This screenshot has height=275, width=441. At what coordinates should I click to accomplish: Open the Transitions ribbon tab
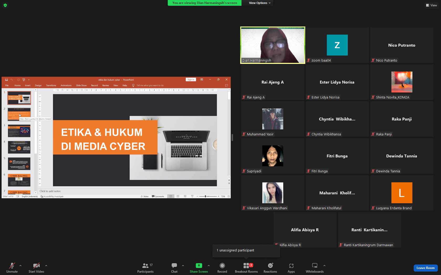tap(51, 85)
